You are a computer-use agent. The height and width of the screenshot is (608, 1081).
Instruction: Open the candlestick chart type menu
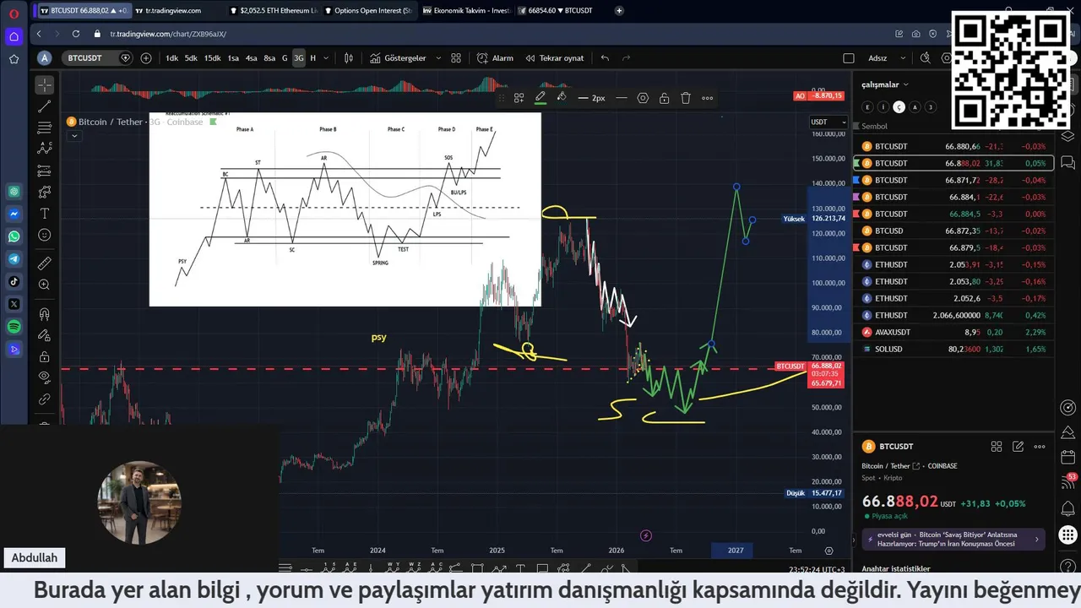pos(349,58)
